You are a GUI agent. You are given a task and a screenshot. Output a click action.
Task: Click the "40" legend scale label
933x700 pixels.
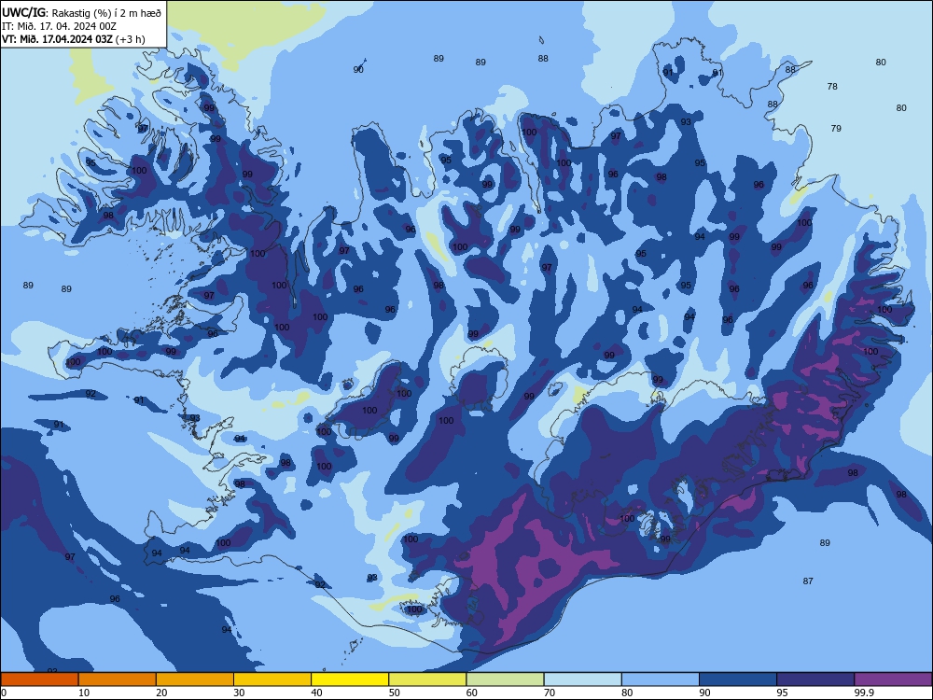coord(316,693)
